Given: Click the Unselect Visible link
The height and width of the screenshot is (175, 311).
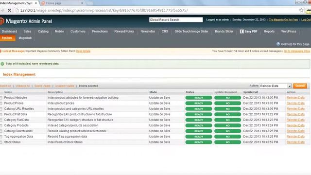Looking at the screenshot, I should tap(65, 86).
